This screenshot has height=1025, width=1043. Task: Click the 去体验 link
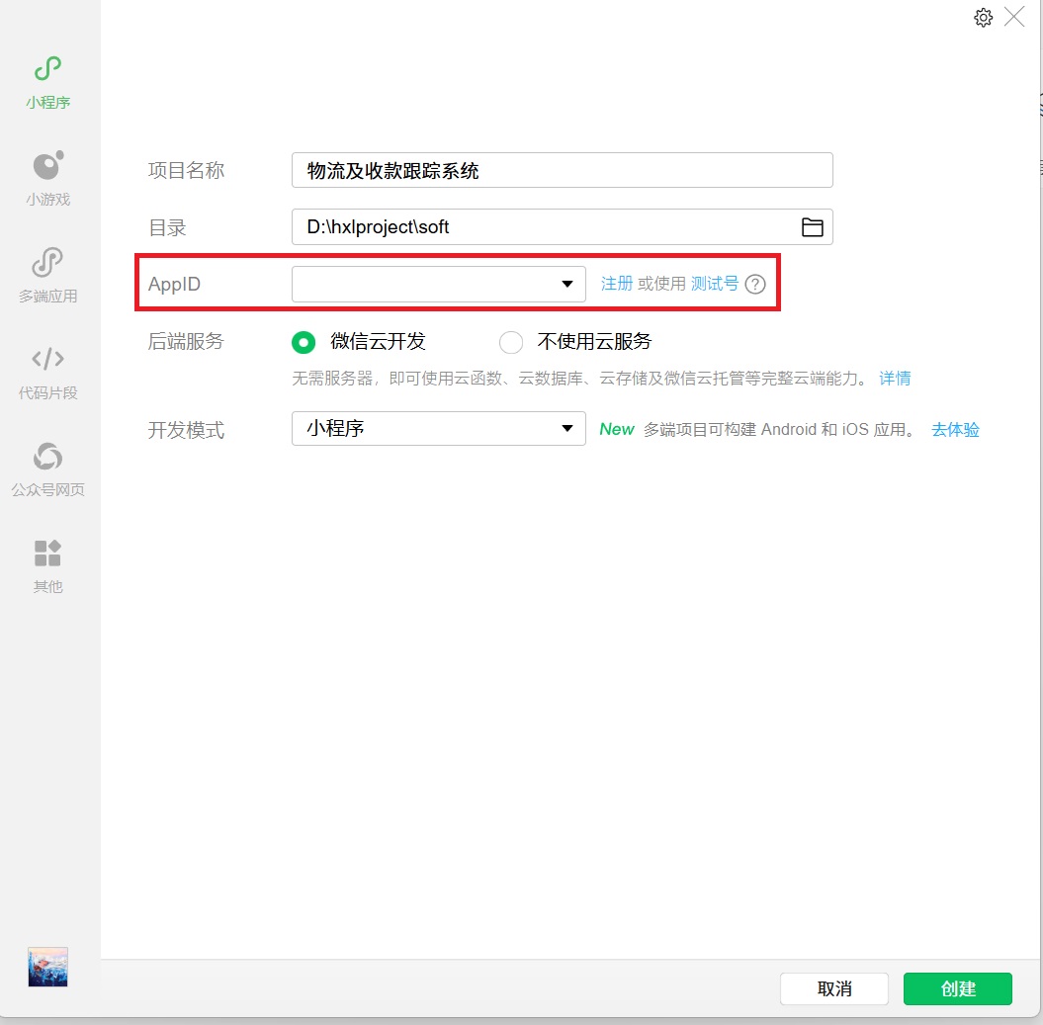(x=955, y=430)
